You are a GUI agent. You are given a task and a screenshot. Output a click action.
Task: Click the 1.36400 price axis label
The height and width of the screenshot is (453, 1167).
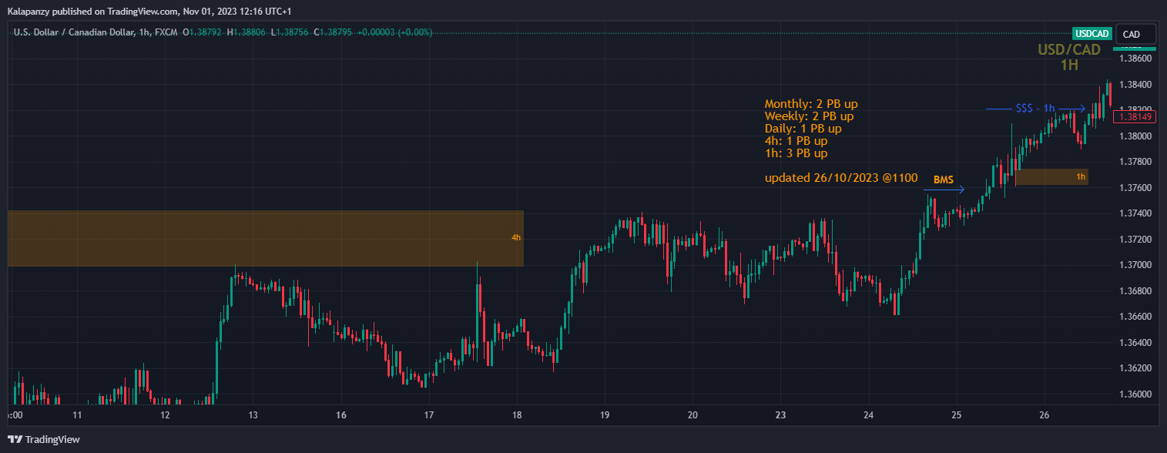click(x=1135, y=343)
